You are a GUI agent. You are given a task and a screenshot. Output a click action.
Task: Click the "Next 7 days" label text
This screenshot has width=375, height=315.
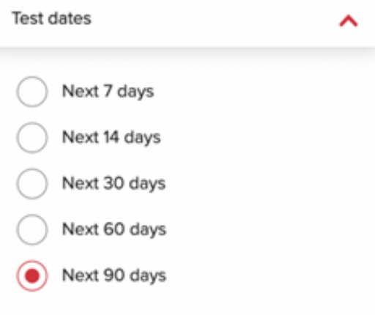click(108, 92)
